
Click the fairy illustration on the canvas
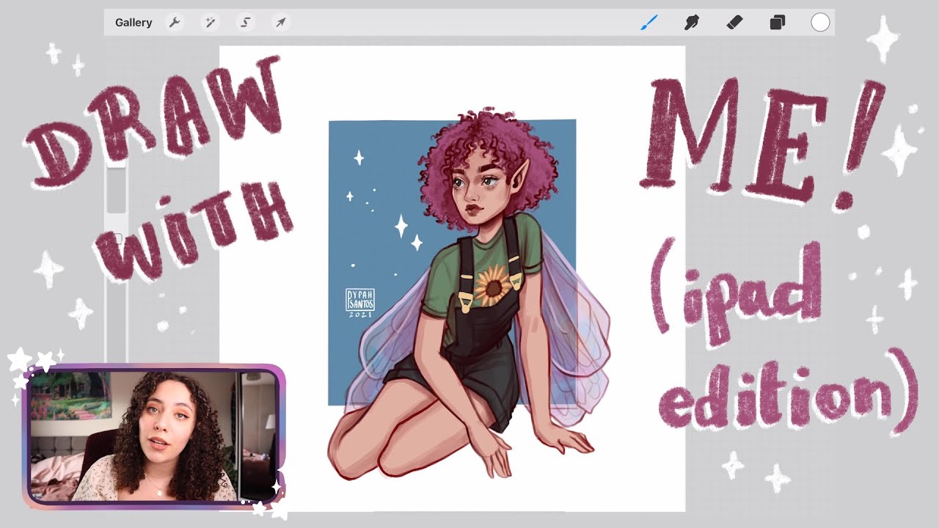click(468, 296)
